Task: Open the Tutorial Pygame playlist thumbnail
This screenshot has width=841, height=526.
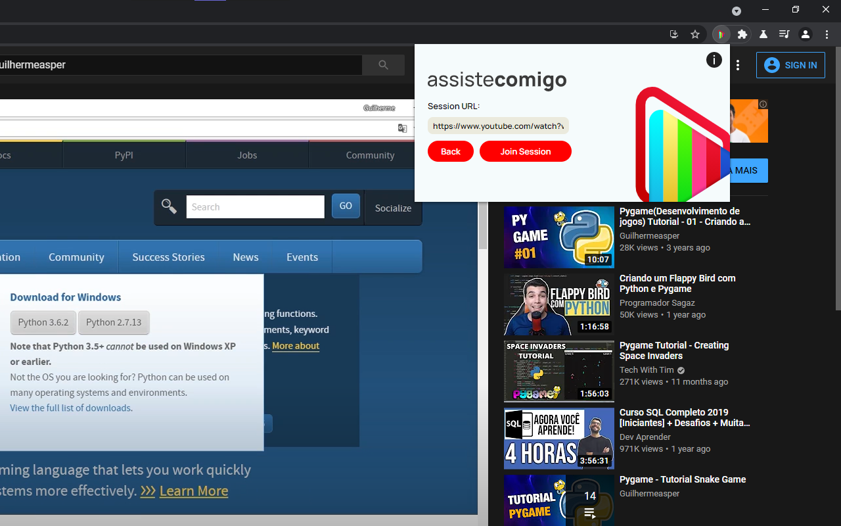Action: (x=559, y=500)
